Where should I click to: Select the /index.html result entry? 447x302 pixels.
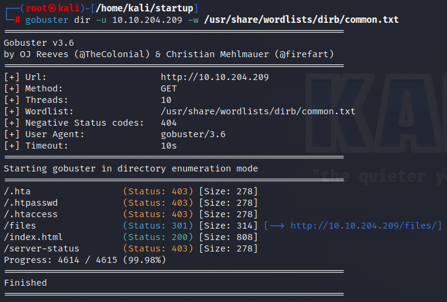33,237
